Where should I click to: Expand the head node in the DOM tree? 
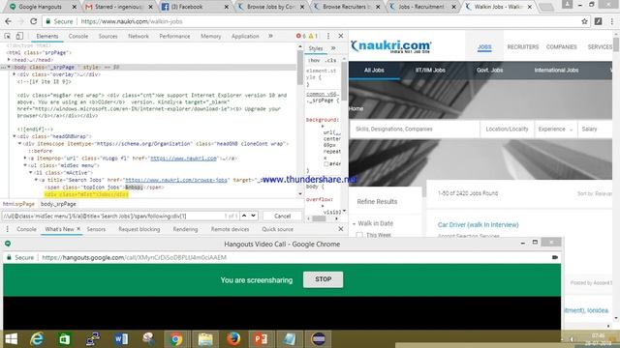(9, 60)
